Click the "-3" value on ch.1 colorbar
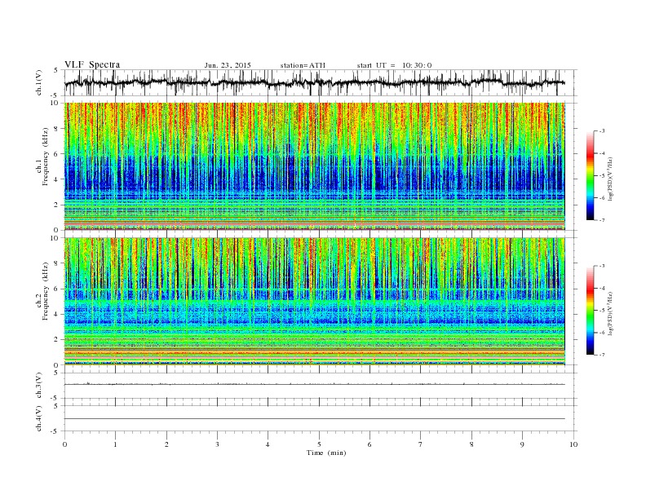 coord(601,131)
